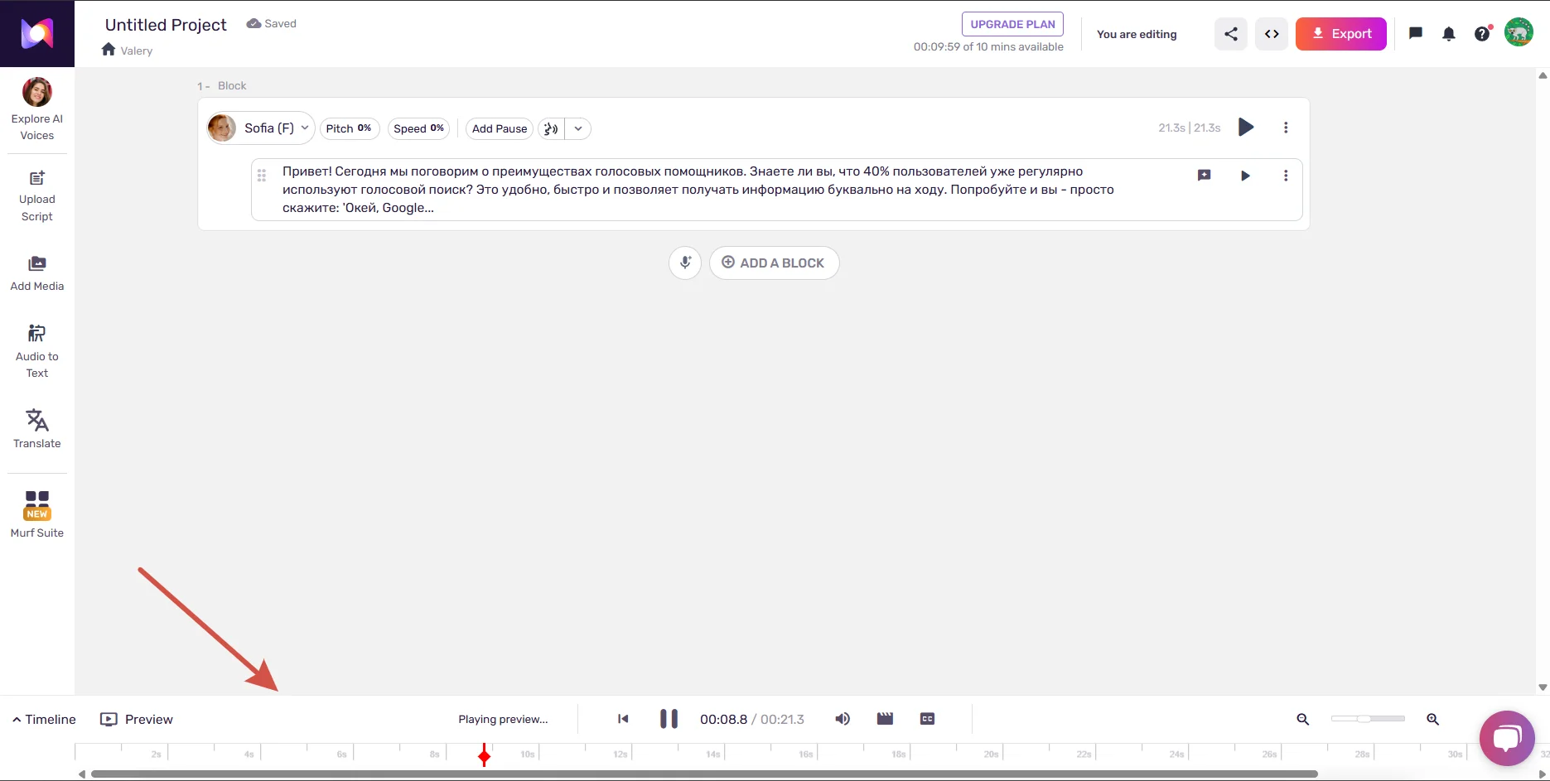Open Explore AI Voices in sidebar
Image resolution: width=1550 pixels, height=781 pixels.
click(36, 109)
